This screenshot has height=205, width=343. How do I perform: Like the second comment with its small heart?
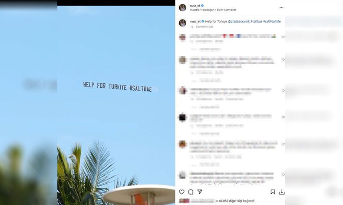point(283,60)
